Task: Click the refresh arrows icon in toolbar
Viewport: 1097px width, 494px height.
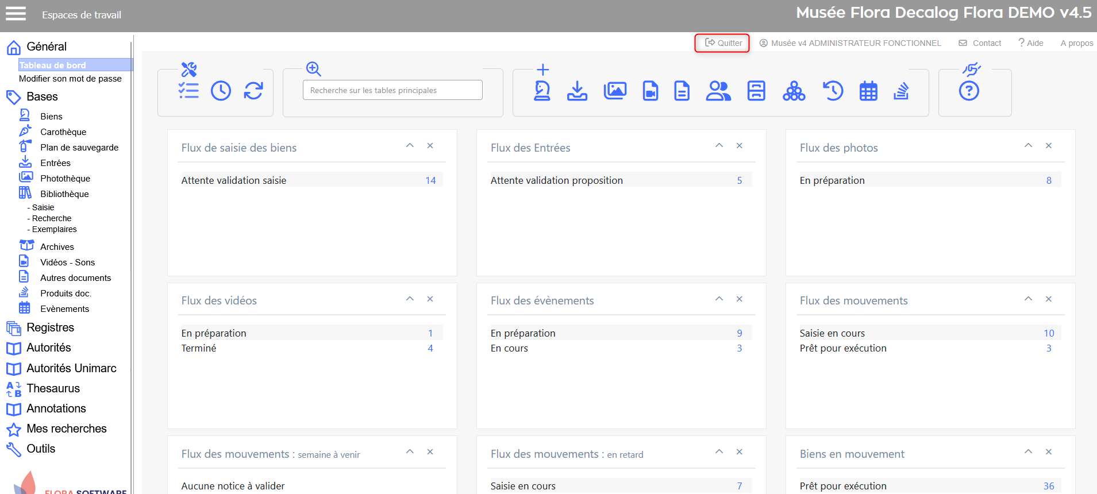Action: click(253, 91)
